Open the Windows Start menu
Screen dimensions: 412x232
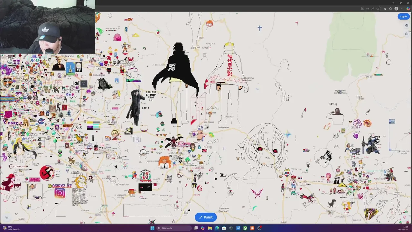click(152, 228)
